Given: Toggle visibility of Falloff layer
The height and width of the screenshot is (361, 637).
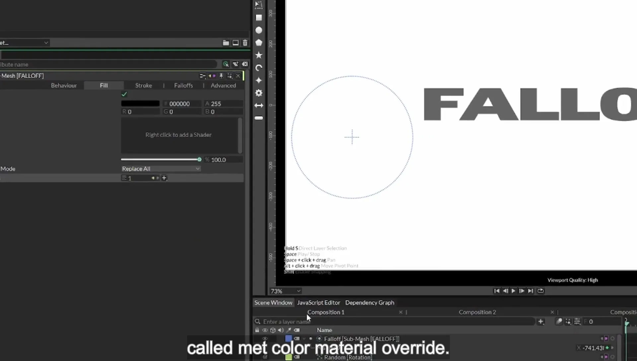Looking at the screenshot, I should coord(265,339).
